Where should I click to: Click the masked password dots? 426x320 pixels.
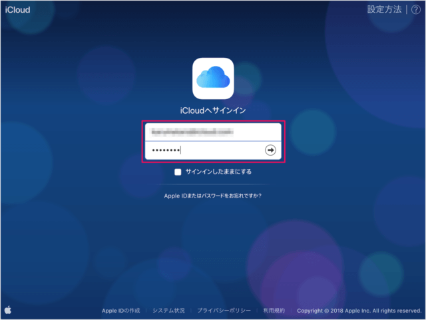coord(166,150)
